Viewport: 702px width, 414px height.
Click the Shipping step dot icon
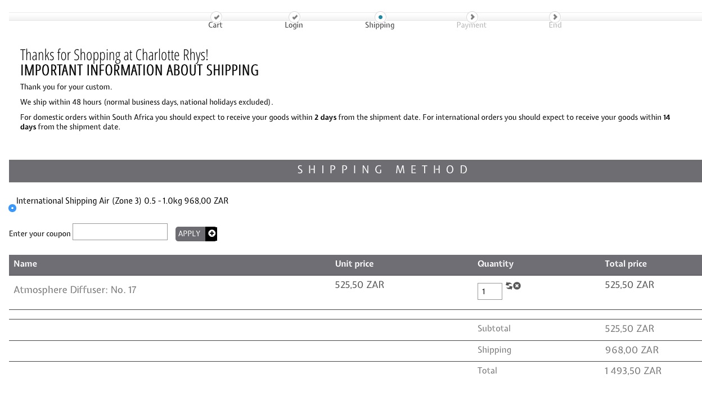coord(380,17)
